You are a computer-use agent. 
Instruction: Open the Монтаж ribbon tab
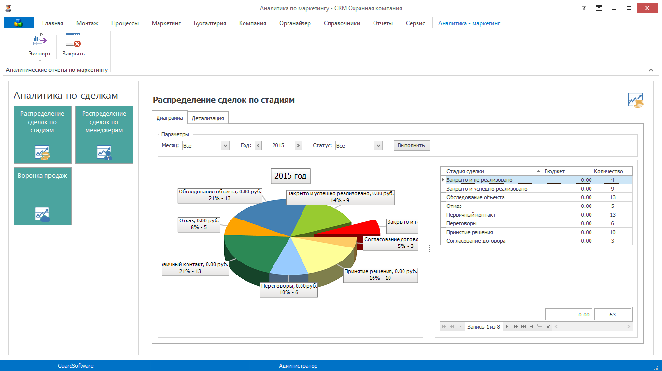point(87,23)
